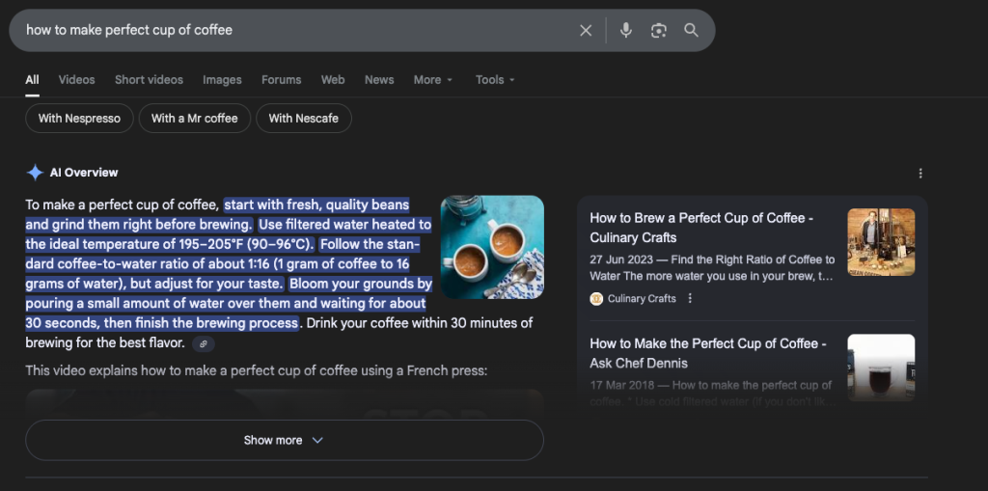Clear the search query with X icon

tap(586, 30)
